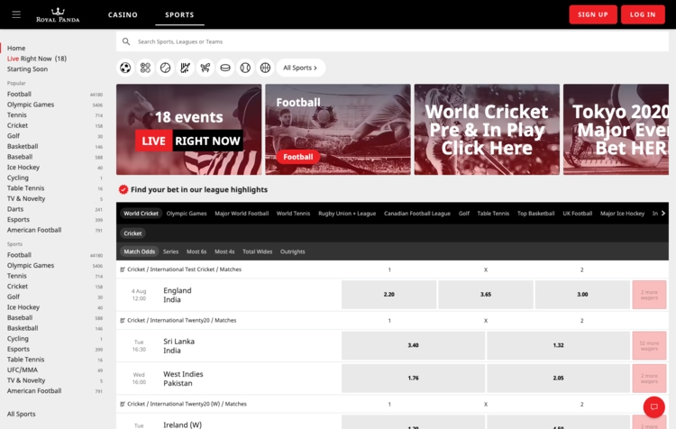Switch to the Casino tab

coord(123,14)
